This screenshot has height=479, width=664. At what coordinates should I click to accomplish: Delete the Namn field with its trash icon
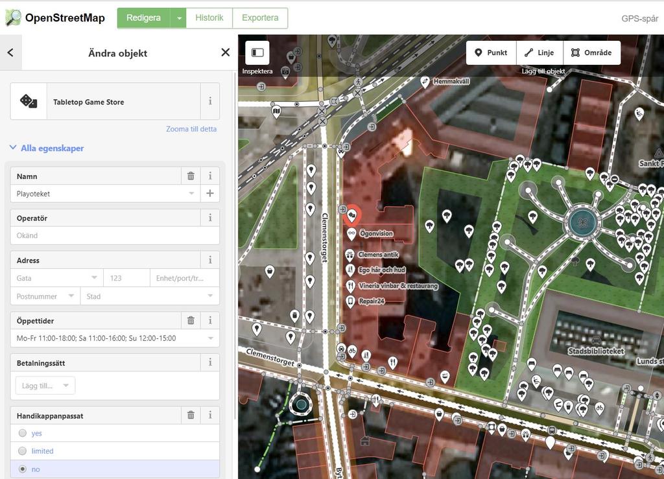(x=191, y=176)
